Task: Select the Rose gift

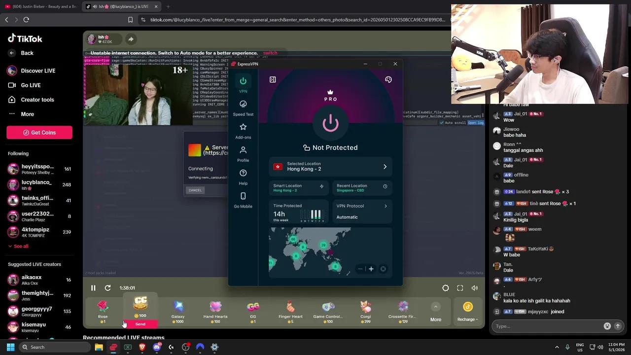Action: pos(103,312)
